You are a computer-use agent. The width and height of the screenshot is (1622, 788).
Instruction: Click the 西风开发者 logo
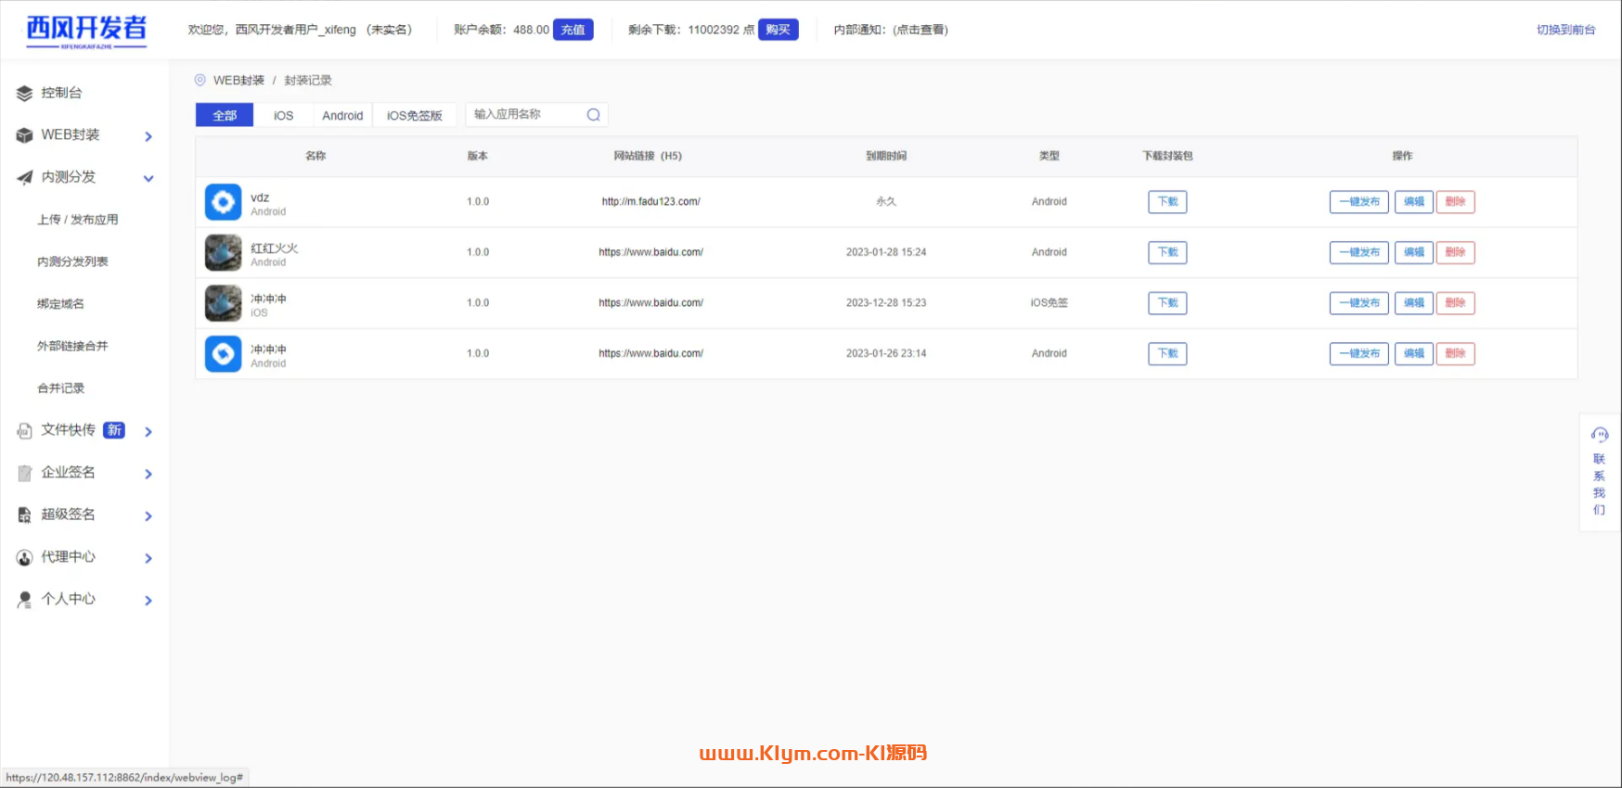point(86,31)
